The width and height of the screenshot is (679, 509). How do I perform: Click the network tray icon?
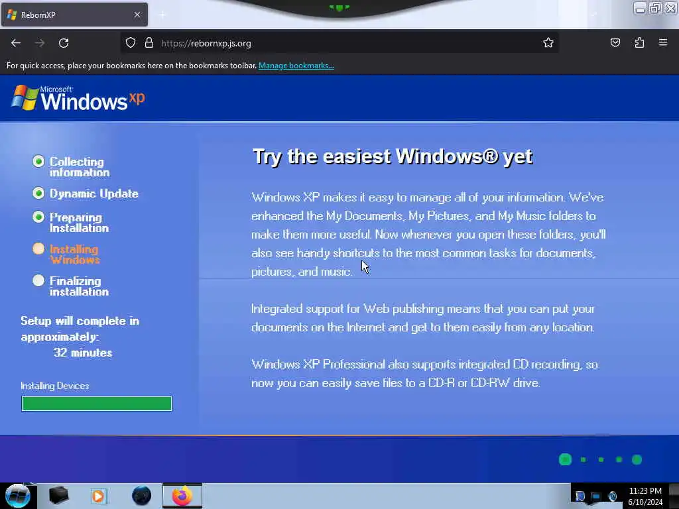596,496
